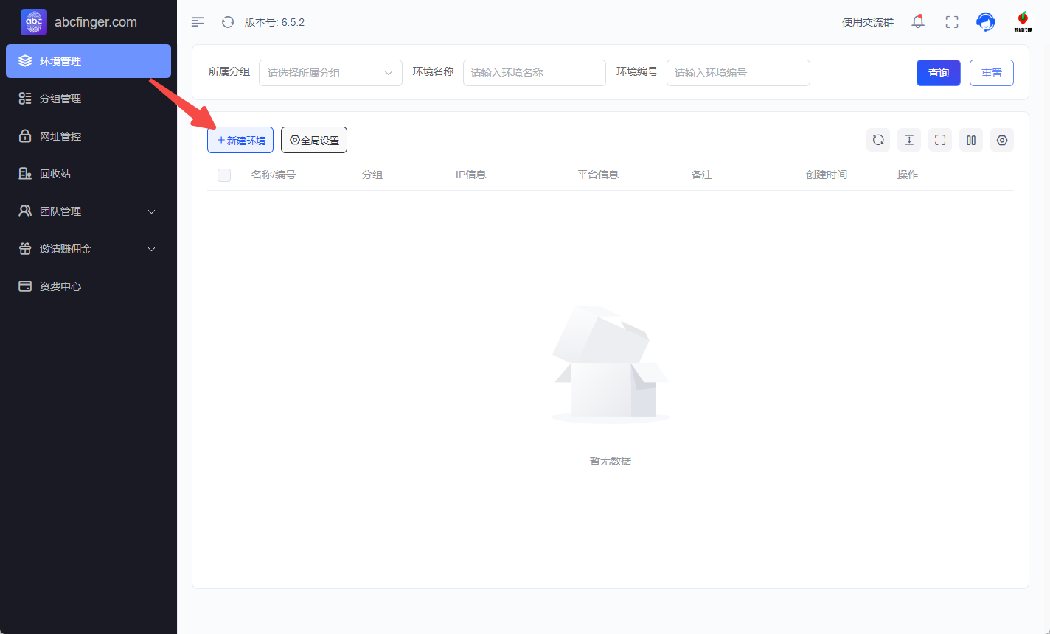Click the 新建环境 button
Image resolution: width=1050 pixels, height=634 pixels.
[x=240, y=140]
